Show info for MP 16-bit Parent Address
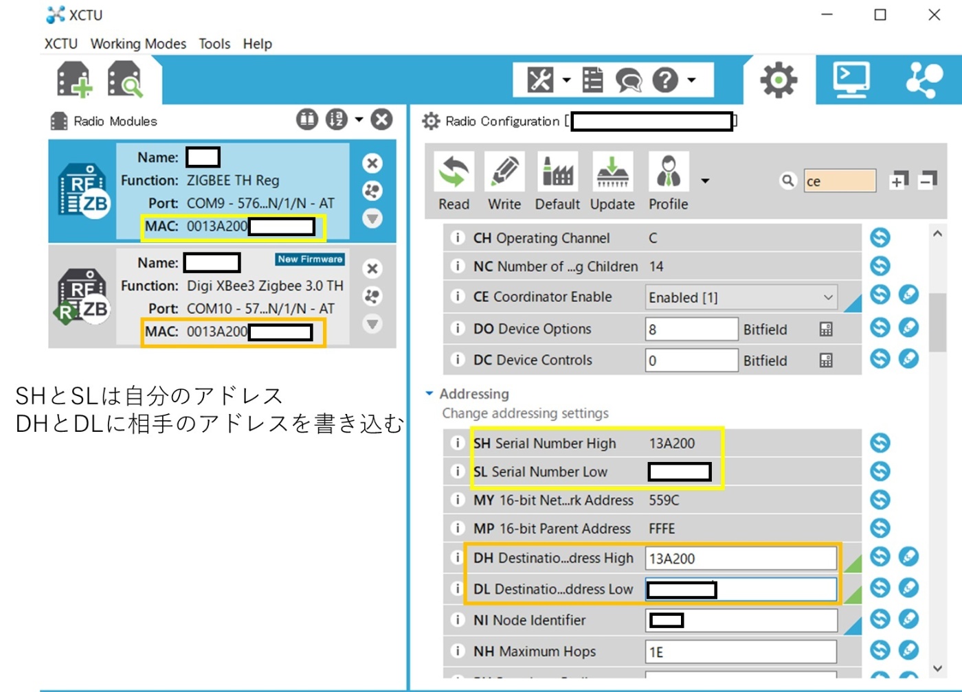The height and width of the screenshot is (692, 962). (x=457, y=528)
